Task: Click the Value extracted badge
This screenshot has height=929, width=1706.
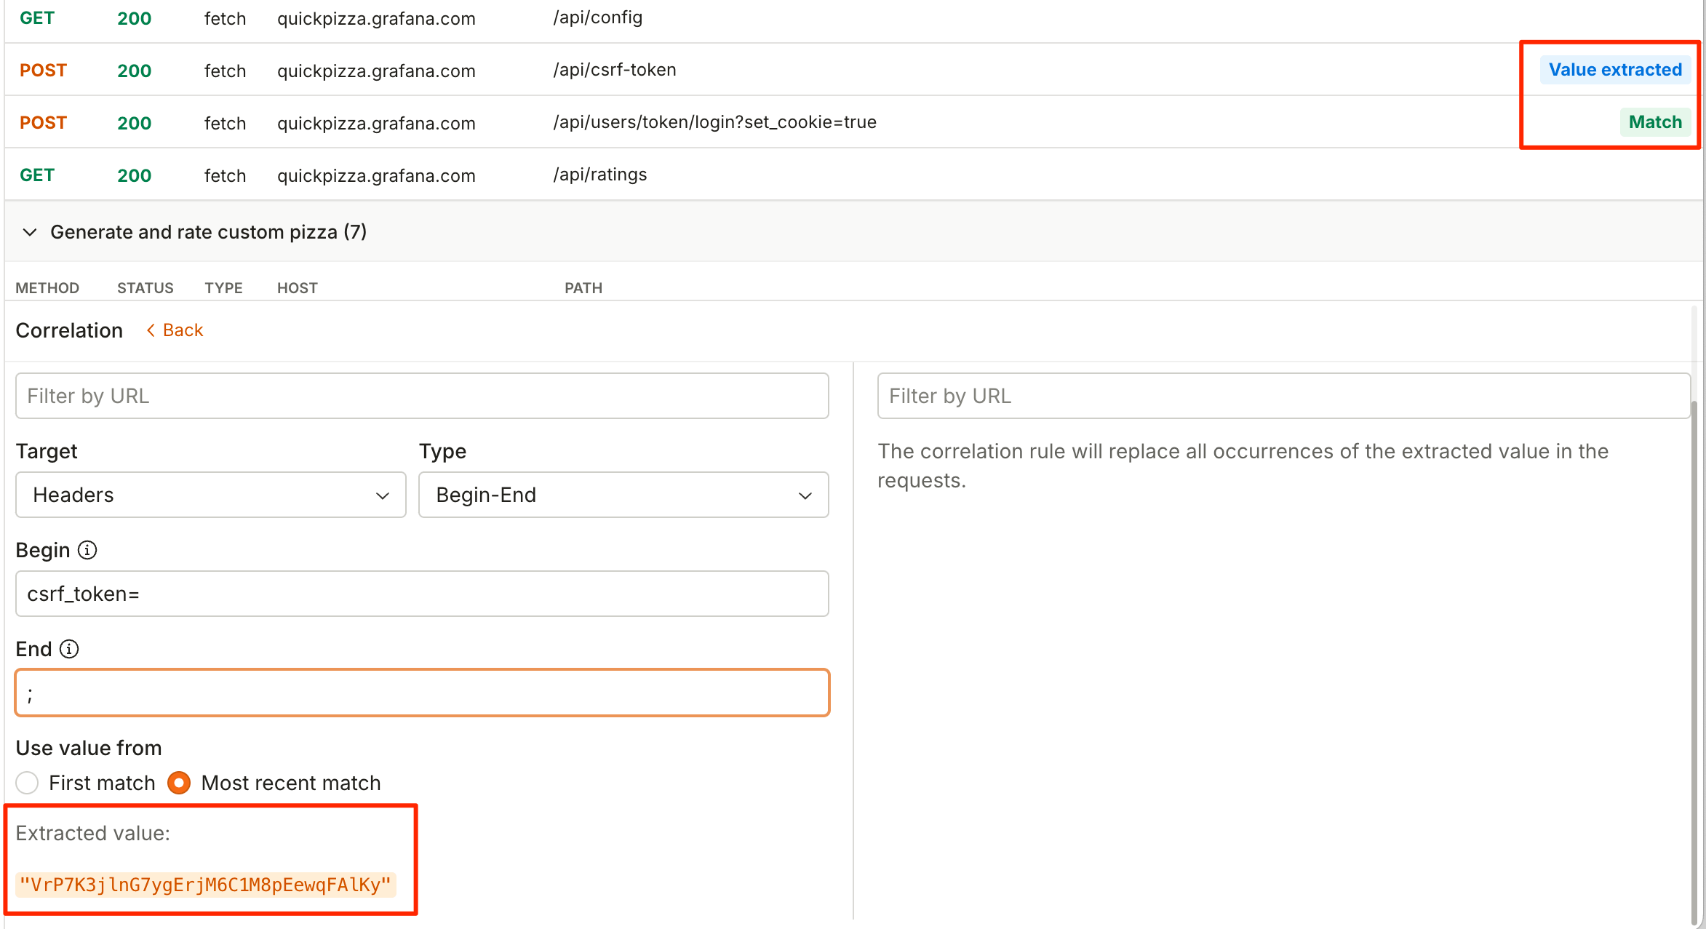Action: point(1615,70)
